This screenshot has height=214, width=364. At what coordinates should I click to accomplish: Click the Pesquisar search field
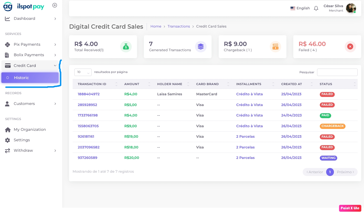point(337,72)
